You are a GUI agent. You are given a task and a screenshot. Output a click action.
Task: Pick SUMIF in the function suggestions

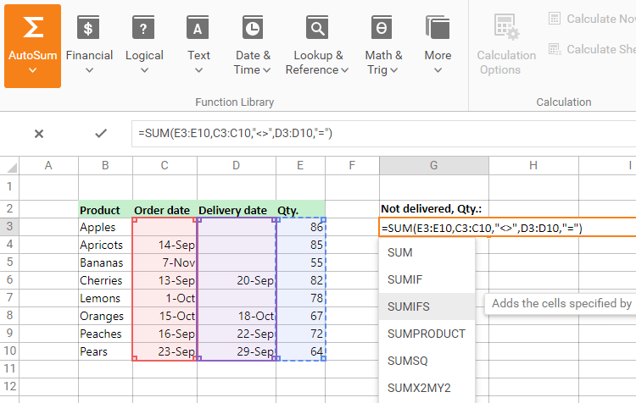click(404, 279)
